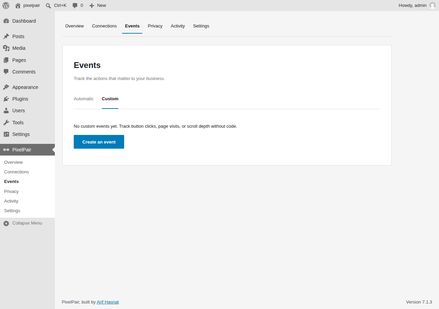Click the Pages icon in sidebar
Image resolution: width=439 pixels, height=309 pixels.
pyautogui.click(x=6, y=60)
